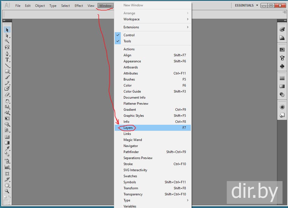Select the Symbol Sprayer tool
This screenshot has height=208, width=288.
[7, 161]
